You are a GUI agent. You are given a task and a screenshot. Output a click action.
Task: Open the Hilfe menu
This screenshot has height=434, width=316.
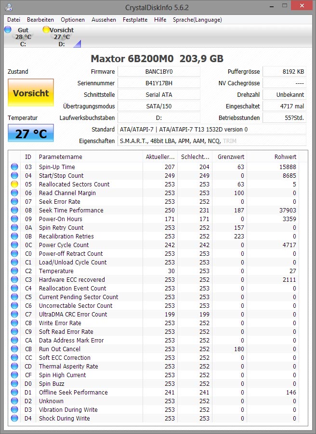pyautogui.click(x=160, y=20)
